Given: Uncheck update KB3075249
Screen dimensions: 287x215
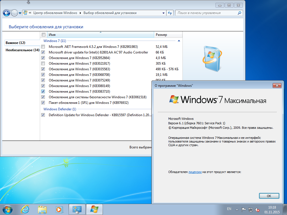Looking at the screenshot, I should tap(43, 80).
